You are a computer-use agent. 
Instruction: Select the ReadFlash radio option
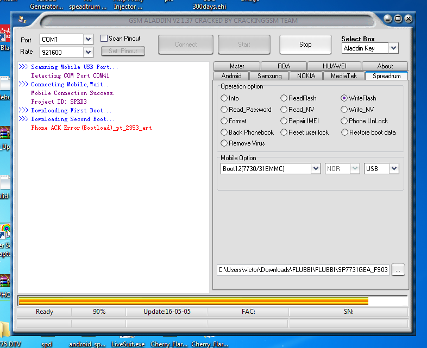coord(284,98)
